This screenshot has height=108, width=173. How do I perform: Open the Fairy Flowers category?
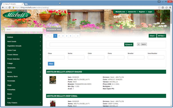(x=24, y=103)
